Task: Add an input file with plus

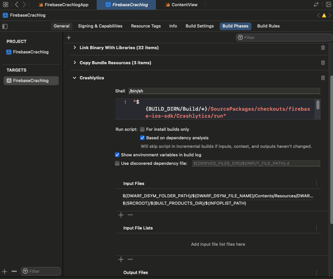Action: [x=121, y=215]
